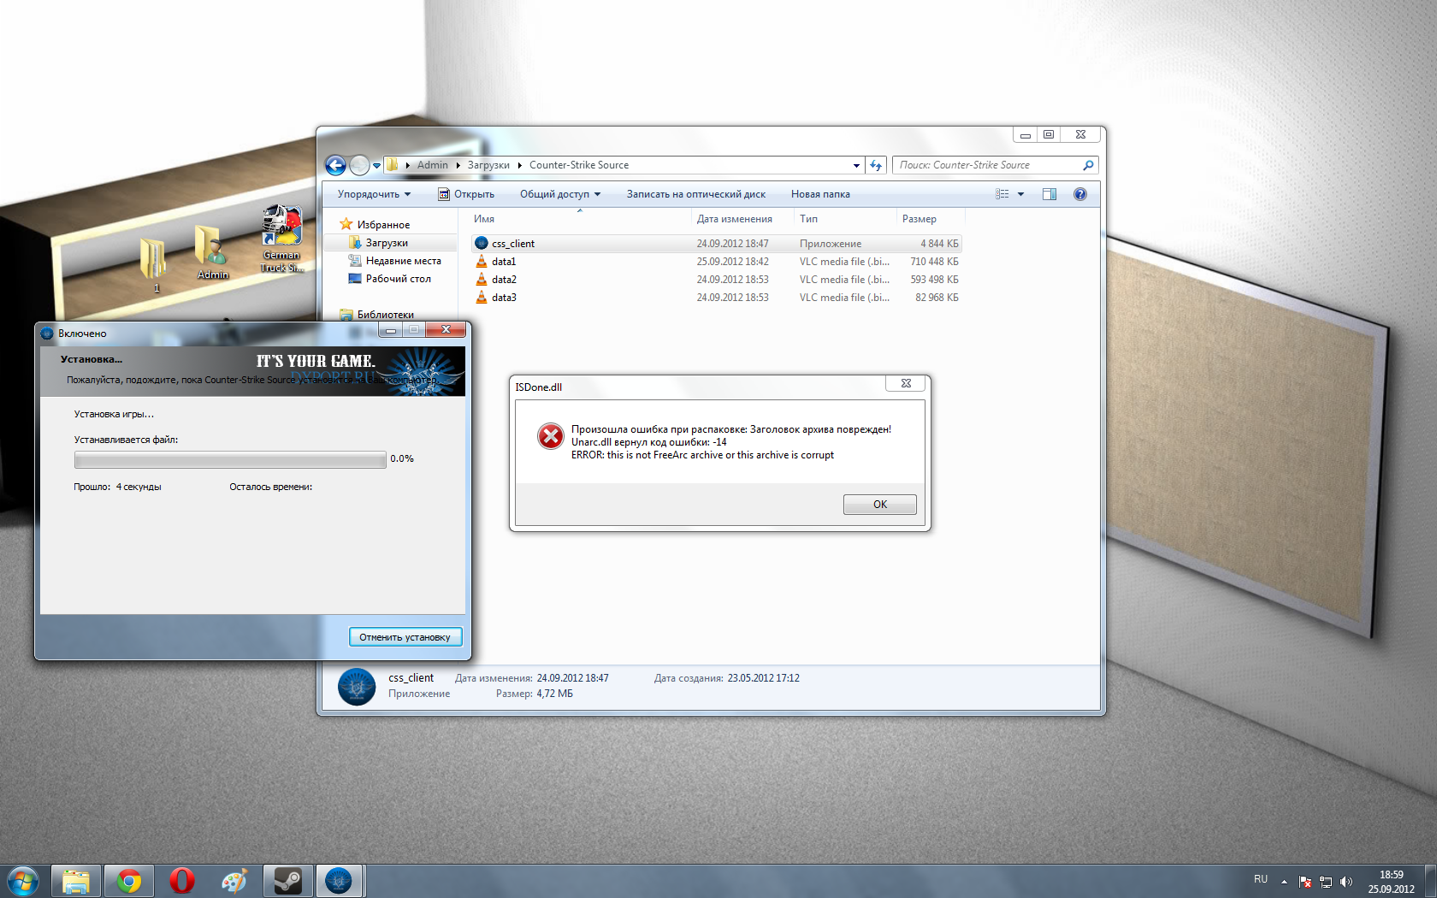Click the network icon in system tray
The image size is (1437, 898).
pos(1326,882)
